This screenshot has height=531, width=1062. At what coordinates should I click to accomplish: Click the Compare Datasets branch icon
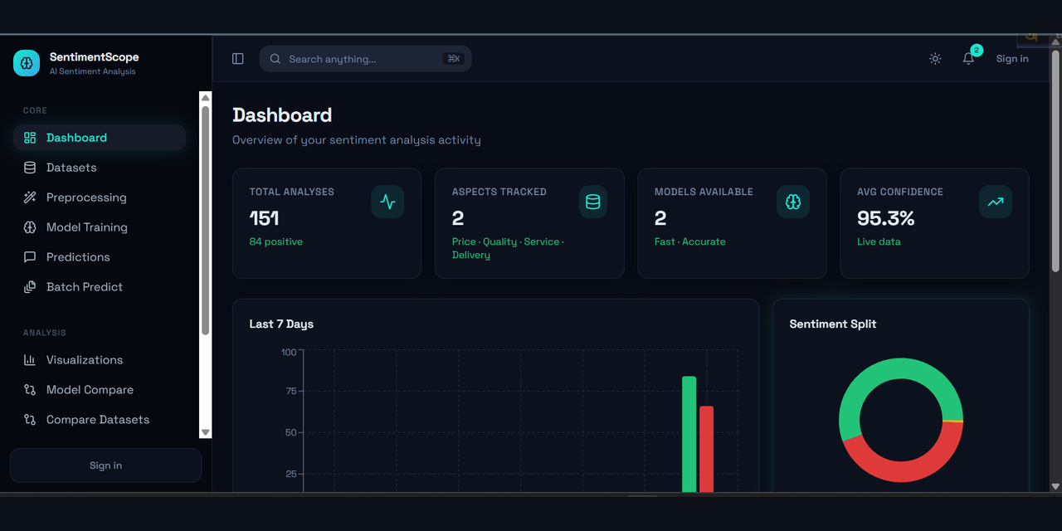[30, 420]
